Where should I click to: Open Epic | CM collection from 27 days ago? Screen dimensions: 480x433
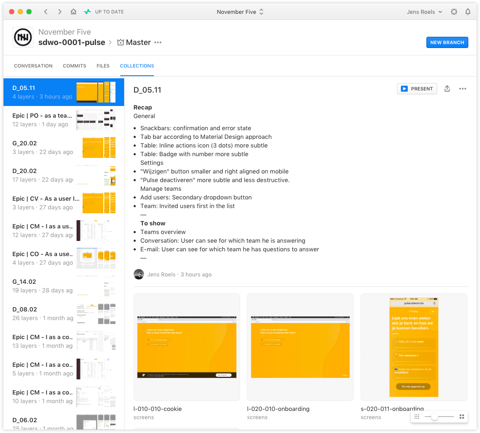coord(64,231)
